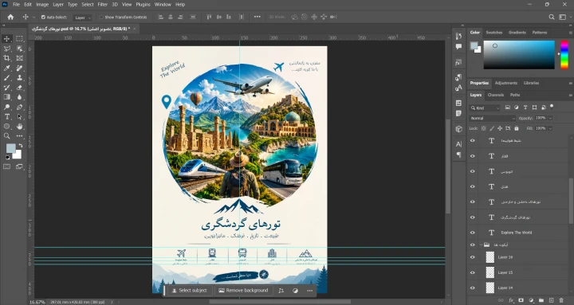Click the Home icon in options bar

tap(10, 17)
